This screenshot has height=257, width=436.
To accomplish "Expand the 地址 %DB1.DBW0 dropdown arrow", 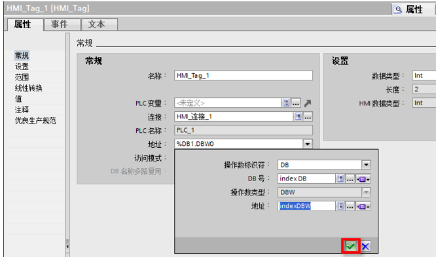I will point(308,144).
